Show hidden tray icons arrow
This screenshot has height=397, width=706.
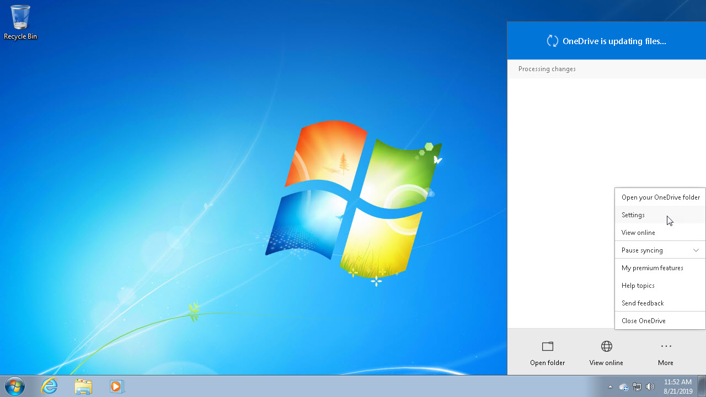point(610,387)
